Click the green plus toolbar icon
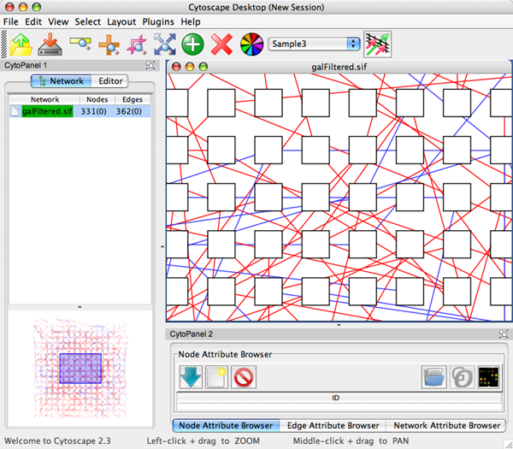The height and width of the screenshot is (449, 513). tap(192, 44)
